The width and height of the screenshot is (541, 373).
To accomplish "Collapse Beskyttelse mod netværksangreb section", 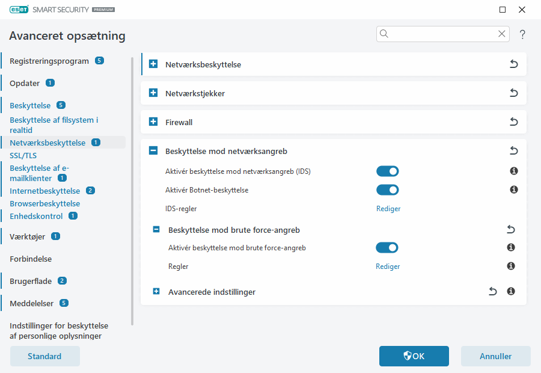I will (153, 151).
